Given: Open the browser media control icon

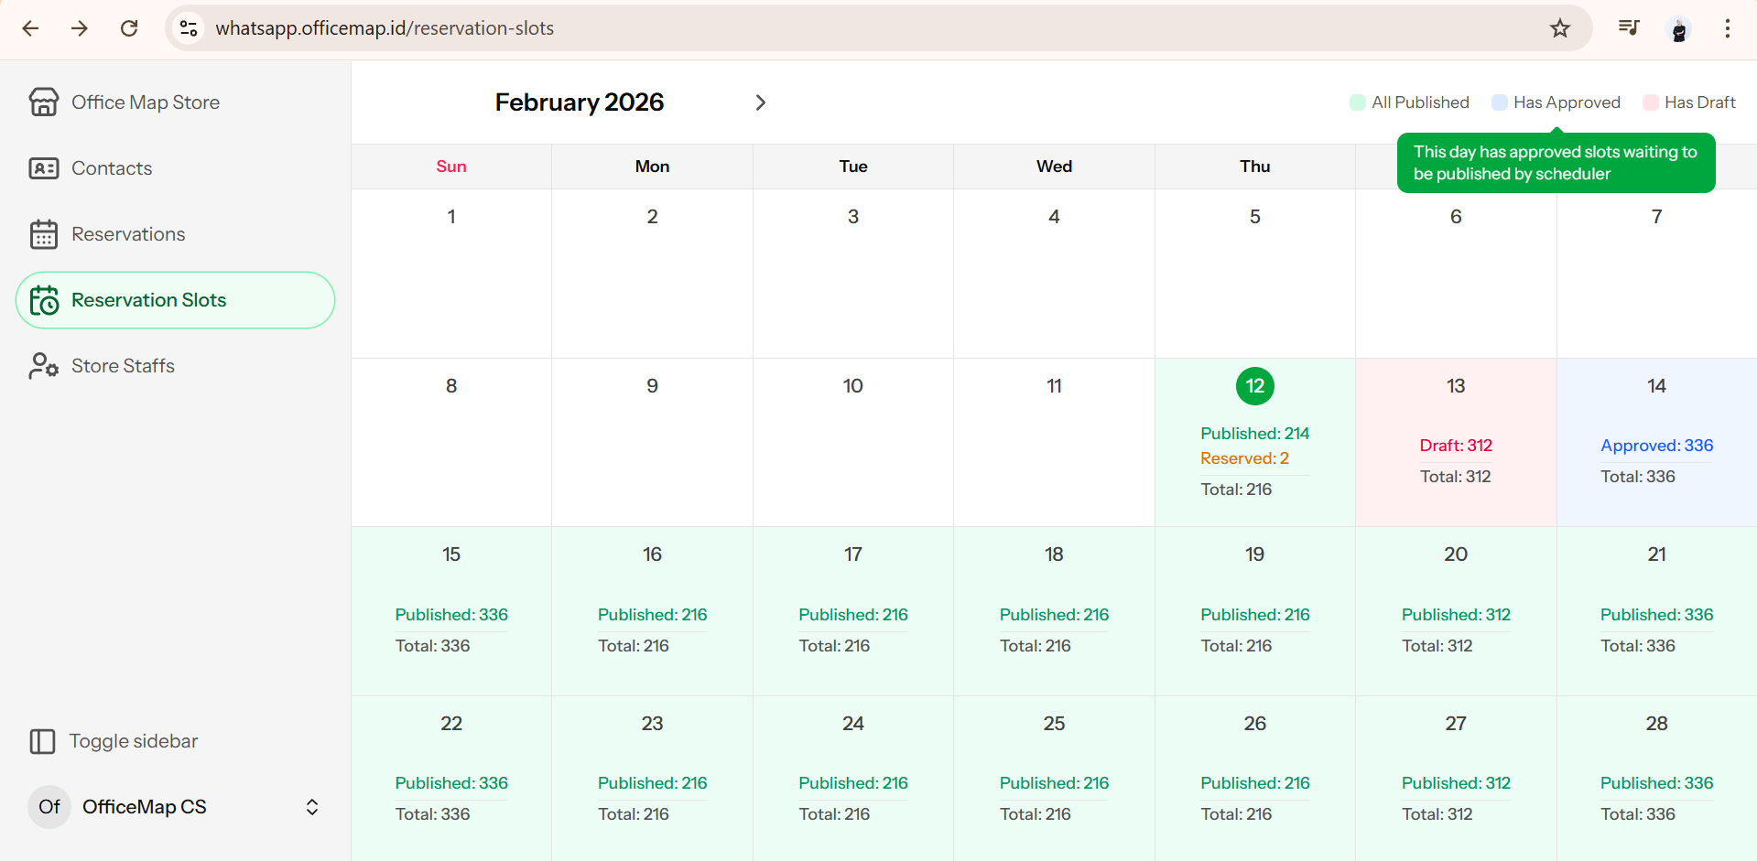Looking at the screenshot, I should click(1628, 28).
